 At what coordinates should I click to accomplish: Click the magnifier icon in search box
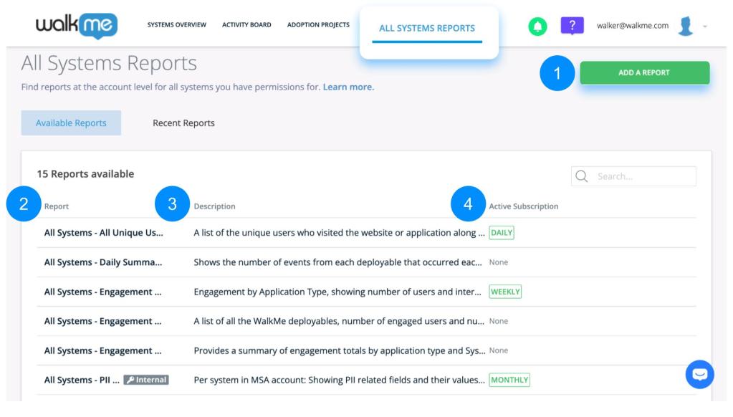pos(583,176)
